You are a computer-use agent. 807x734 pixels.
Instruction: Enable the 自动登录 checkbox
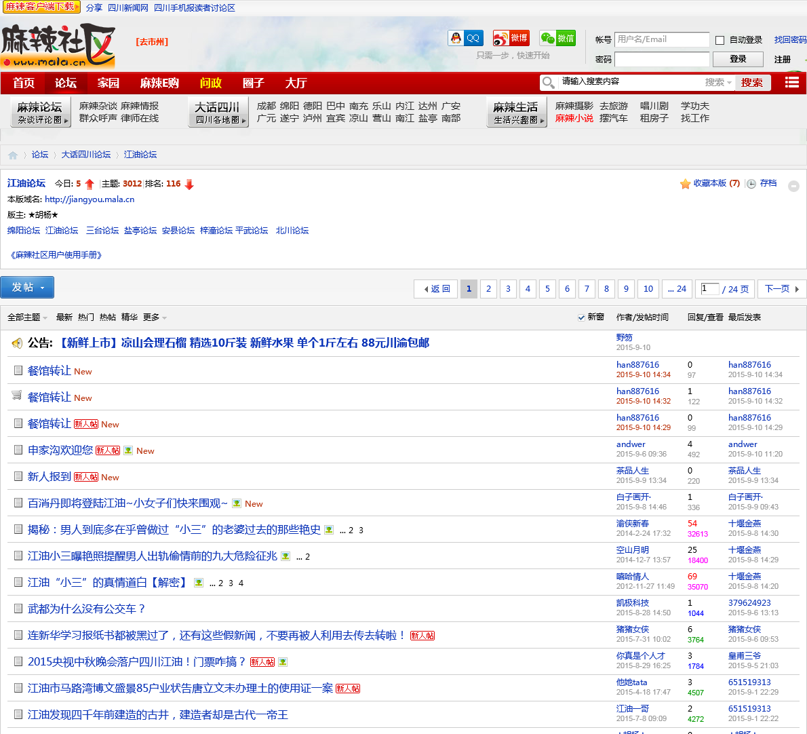tap(720, 40)
